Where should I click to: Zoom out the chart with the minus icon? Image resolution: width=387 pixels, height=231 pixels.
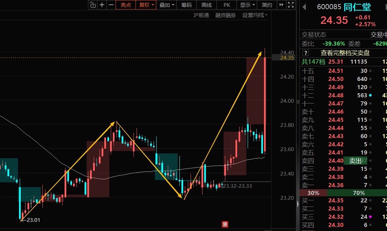pos(111,5)
